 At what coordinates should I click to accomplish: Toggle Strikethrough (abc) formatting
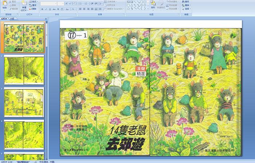[x=54, y=9]
